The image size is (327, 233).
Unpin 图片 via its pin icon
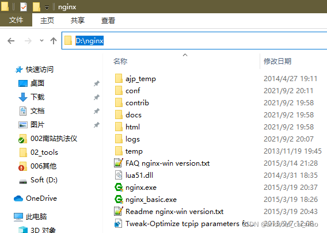click(x=96, y=125)
